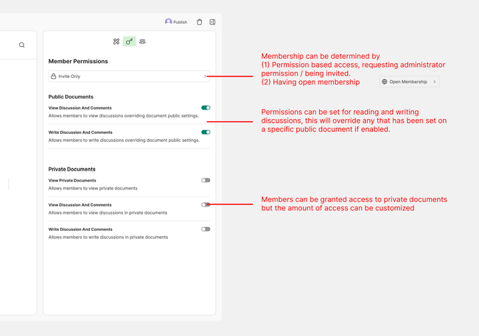Select the key permissions tab icon

[x=129, y=41]
